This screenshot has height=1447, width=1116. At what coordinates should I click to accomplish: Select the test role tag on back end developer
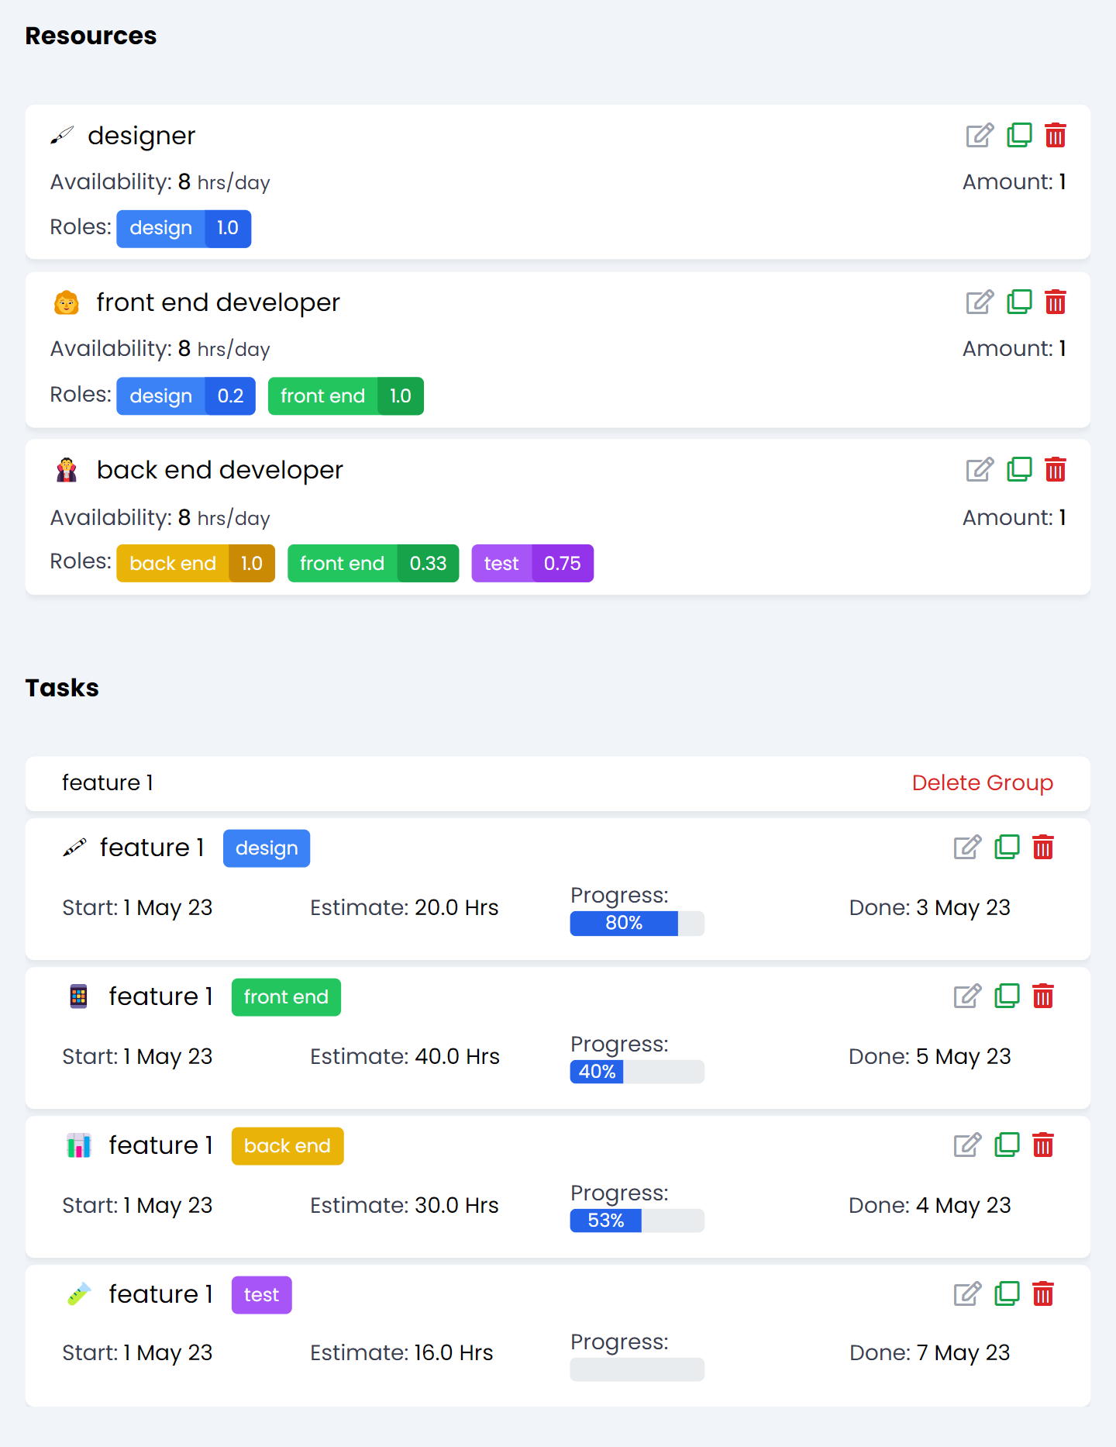pos(532,563)
